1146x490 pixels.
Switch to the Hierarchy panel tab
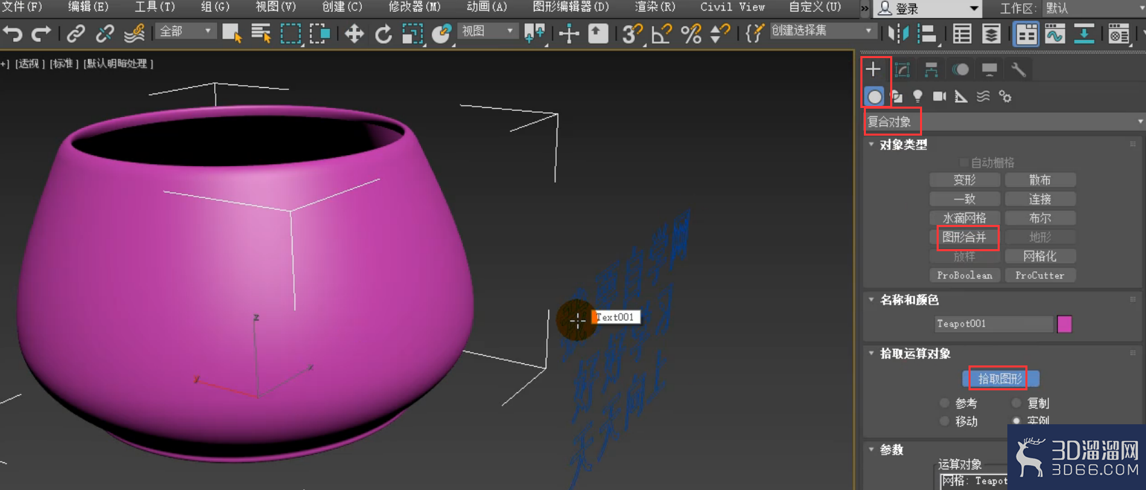coord(931,69)
